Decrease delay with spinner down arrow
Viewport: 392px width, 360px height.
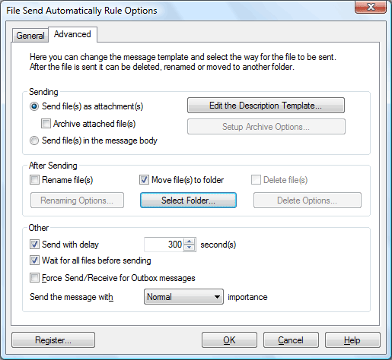tap(190, 248)
